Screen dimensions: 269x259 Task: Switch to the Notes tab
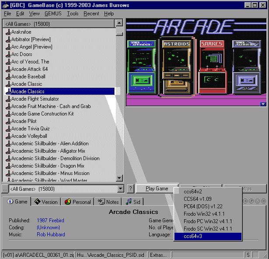click(x=108, y=202)
